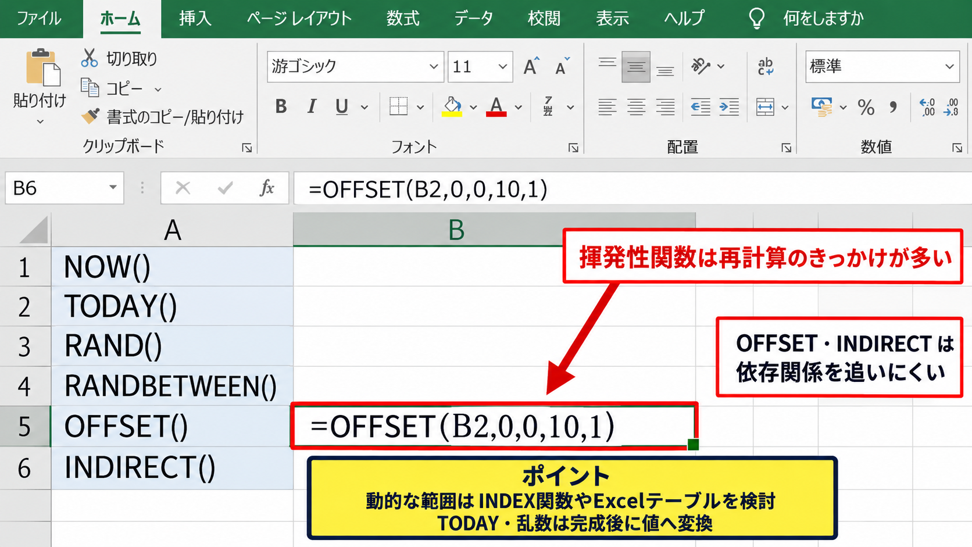Open the font name dropdown 游ゴシック
972x547 pixels.
pyautogui.click(x=434, y=66)
